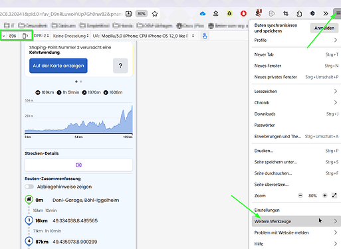The width and height of the screenshot is (341, 249).
Task: Toggle Abbiegehinweise zeigen switch
Action: [29, 187]
